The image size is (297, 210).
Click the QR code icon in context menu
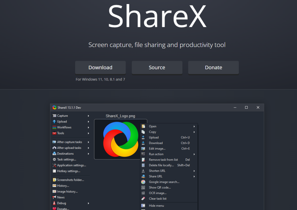click(143, 187)
